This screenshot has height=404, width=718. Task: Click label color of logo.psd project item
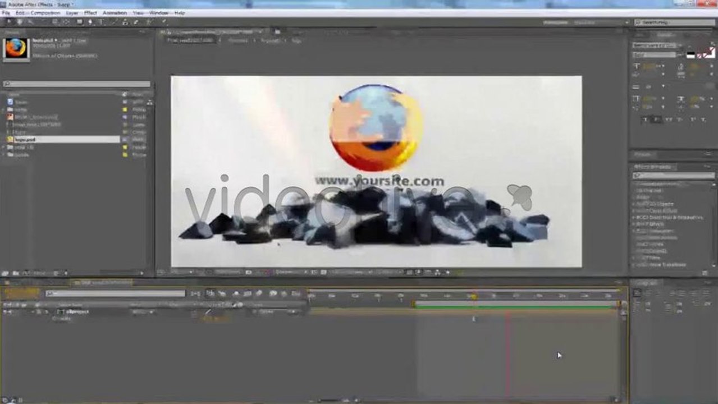point(125,139)
